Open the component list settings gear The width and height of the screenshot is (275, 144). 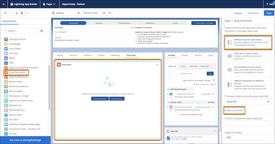(42, 31)
